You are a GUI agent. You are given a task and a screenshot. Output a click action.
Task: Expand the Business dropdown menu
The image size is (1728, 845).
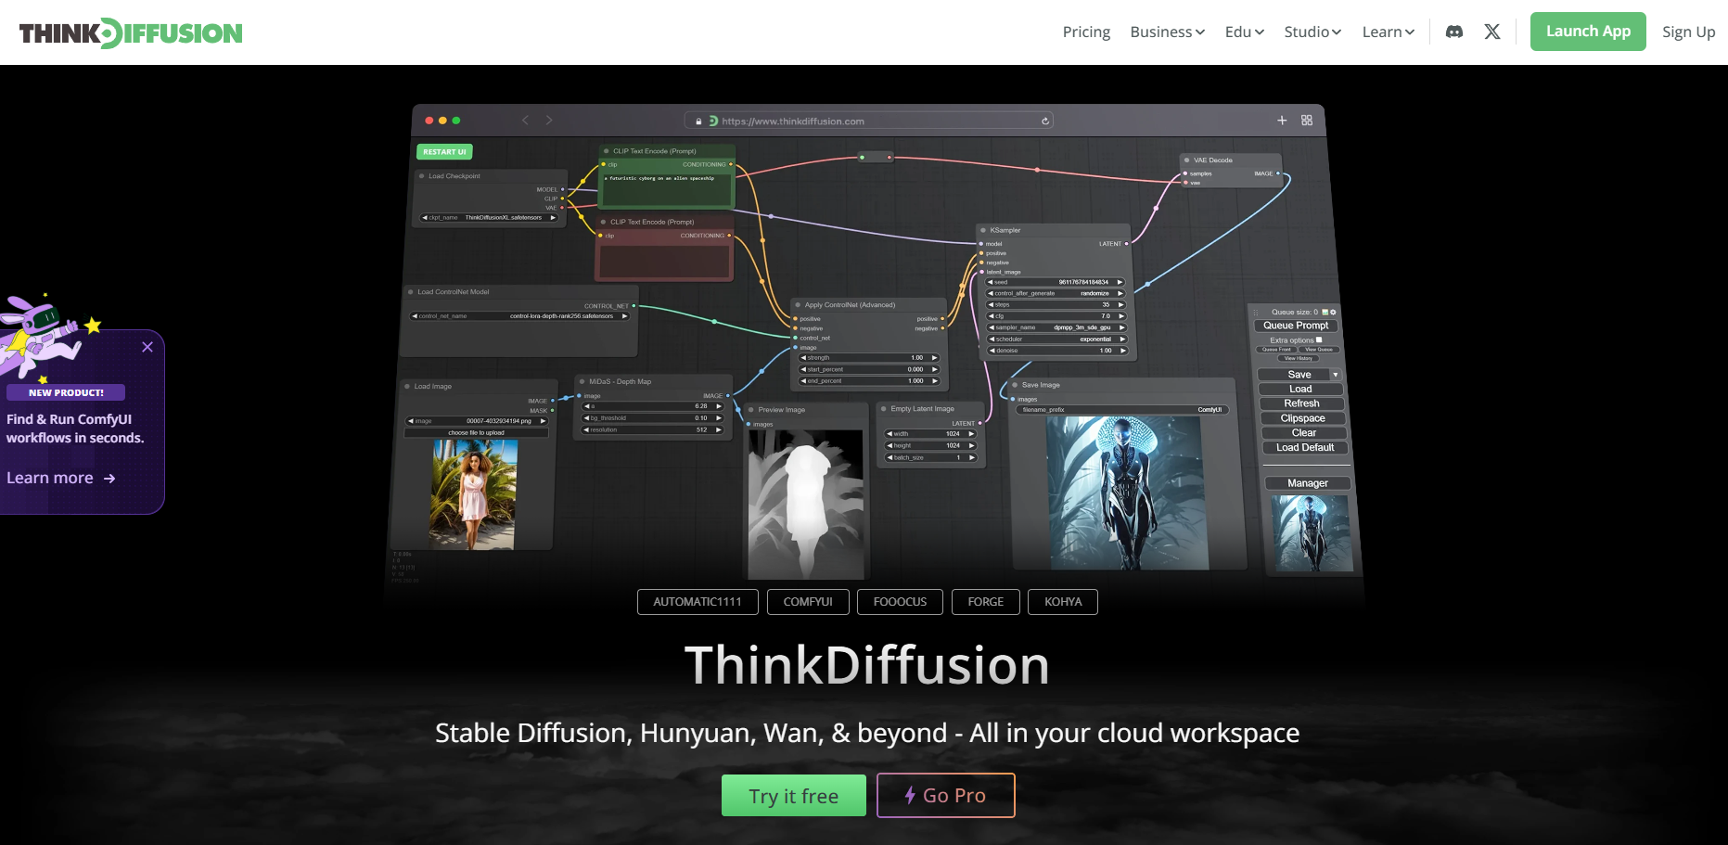1168,32
